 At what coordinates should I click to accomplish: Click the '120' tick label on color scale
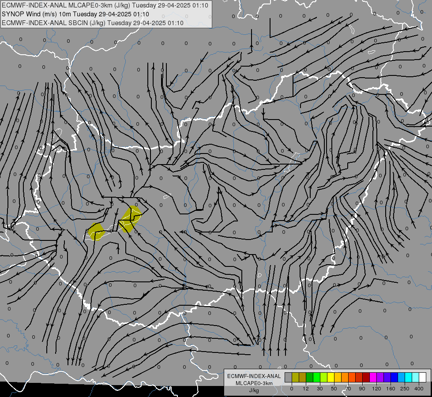[x=377, y=389]
